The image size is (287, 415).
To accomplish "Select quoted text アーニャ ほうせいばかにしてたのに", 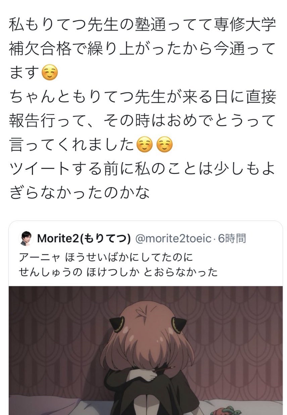I will point(106,258).
